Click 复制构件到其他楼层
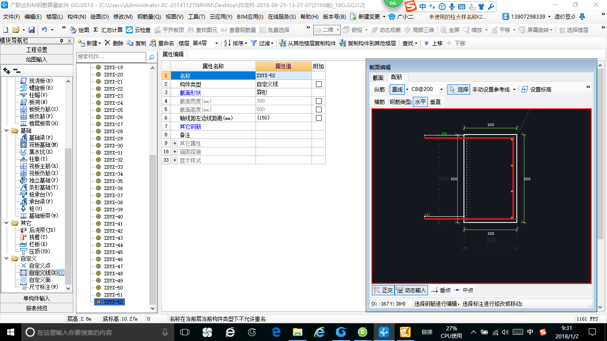 coord(367,43)
